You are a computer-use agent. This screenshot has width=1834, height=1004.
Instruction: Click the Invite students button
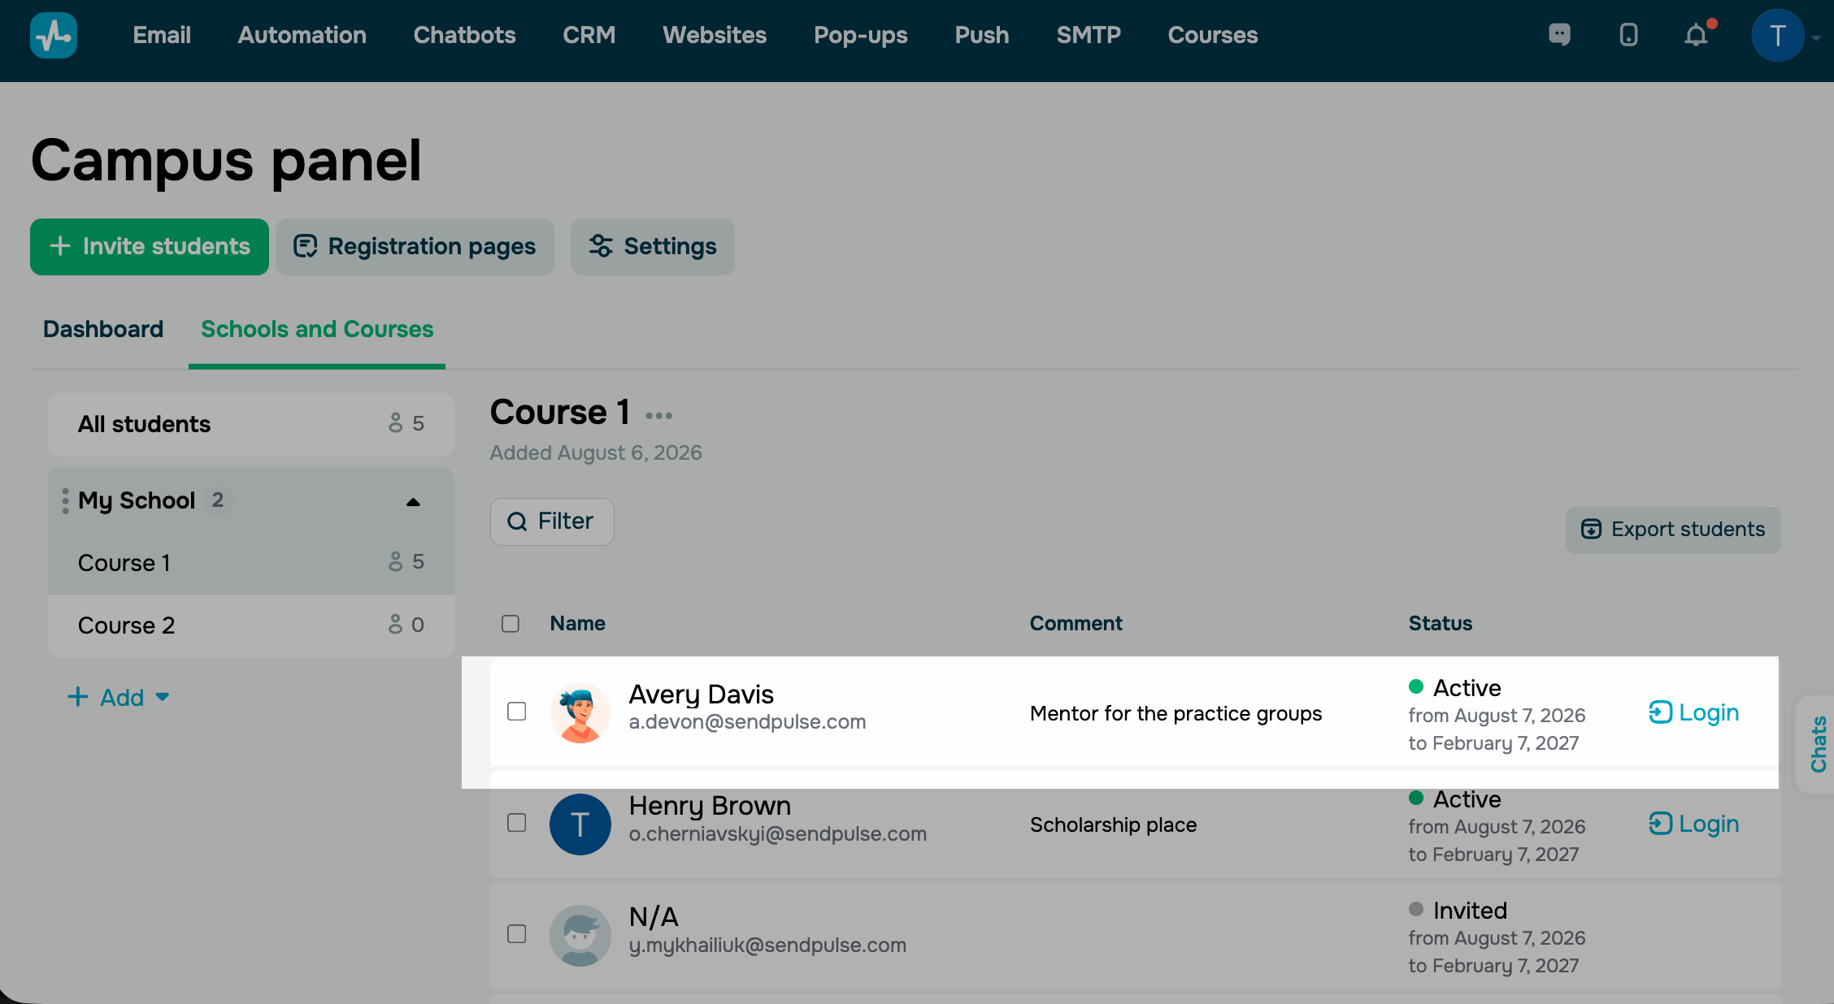(x=150, y=247)
